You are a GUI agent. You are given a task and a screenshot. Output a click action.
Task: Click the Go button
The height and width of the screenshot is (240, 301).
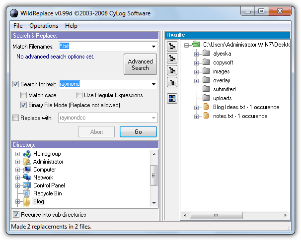138,132
